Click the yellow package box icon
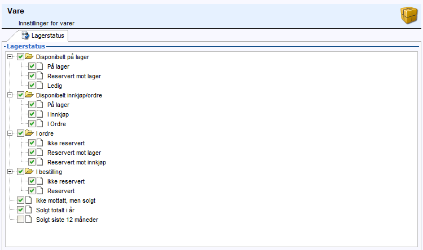The height and width of the screenshot is (250, 423). pos(409,15)
